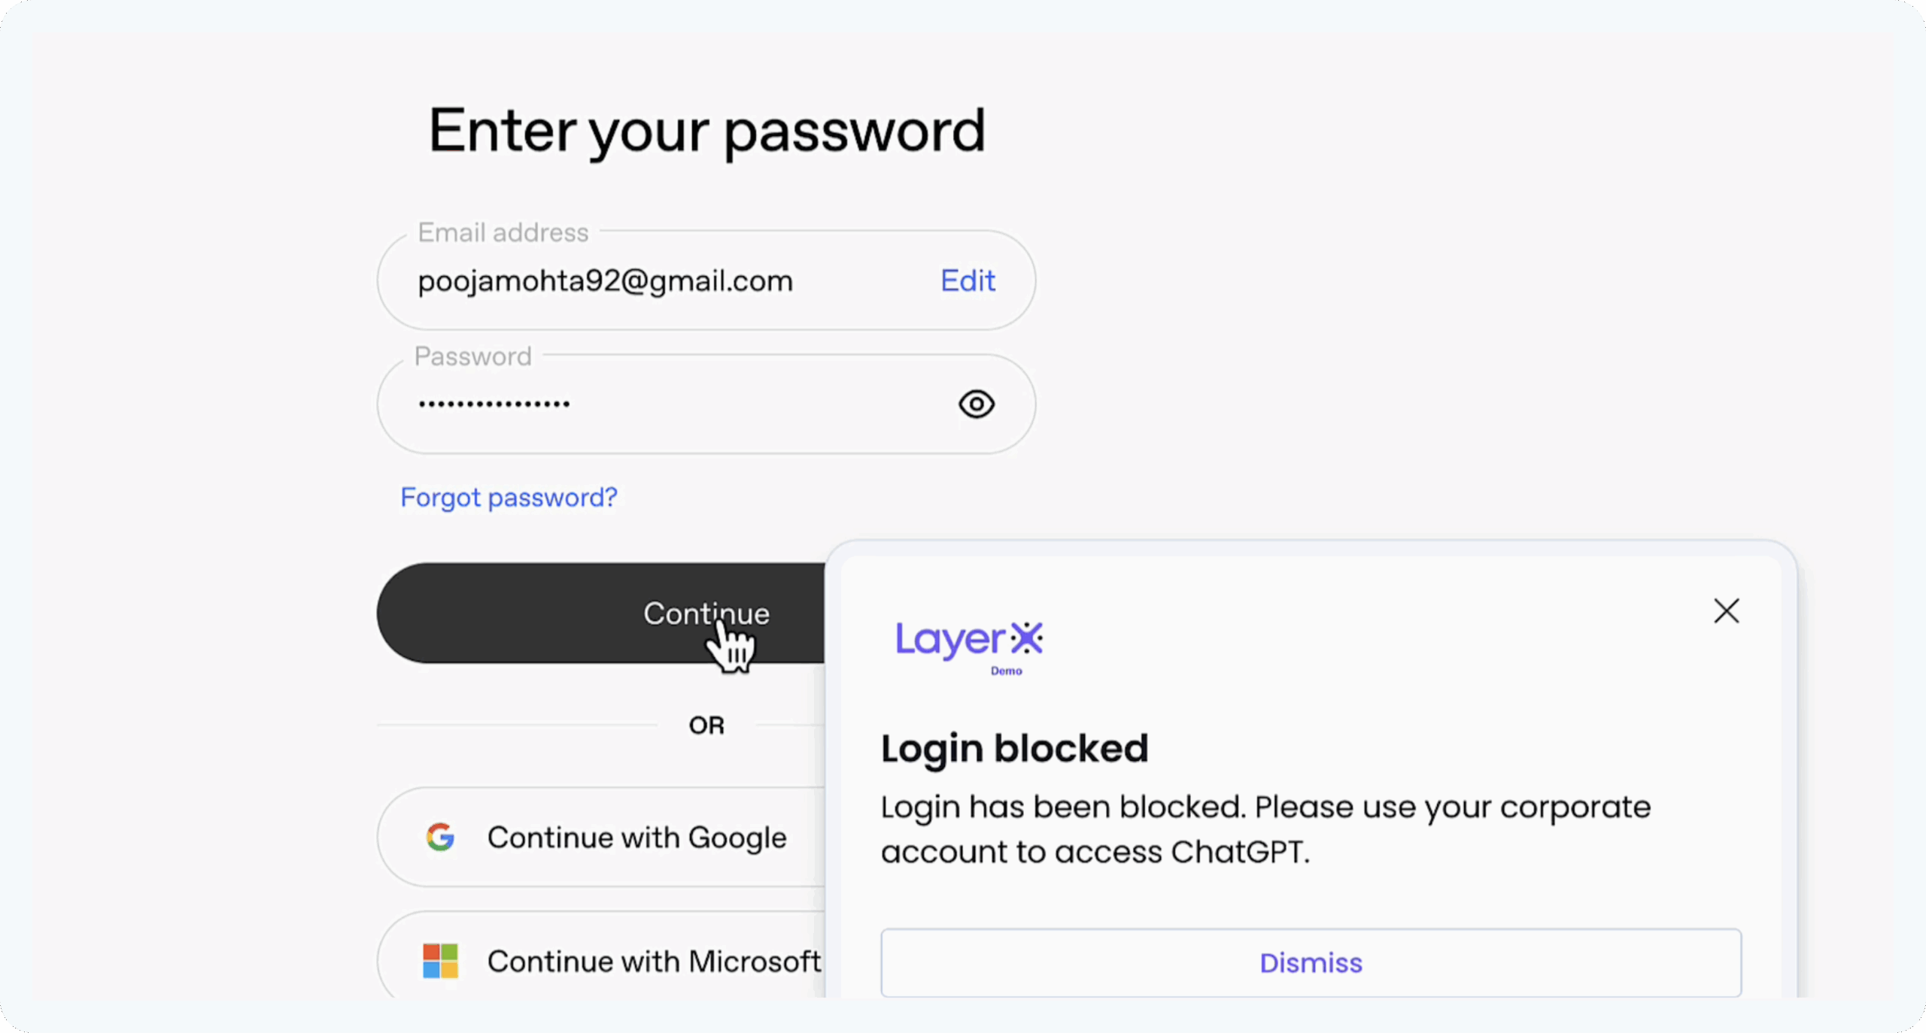Click the poojamohta92@gmail.com email text
1926x1033 pixels.
click(x=605, y=281)
